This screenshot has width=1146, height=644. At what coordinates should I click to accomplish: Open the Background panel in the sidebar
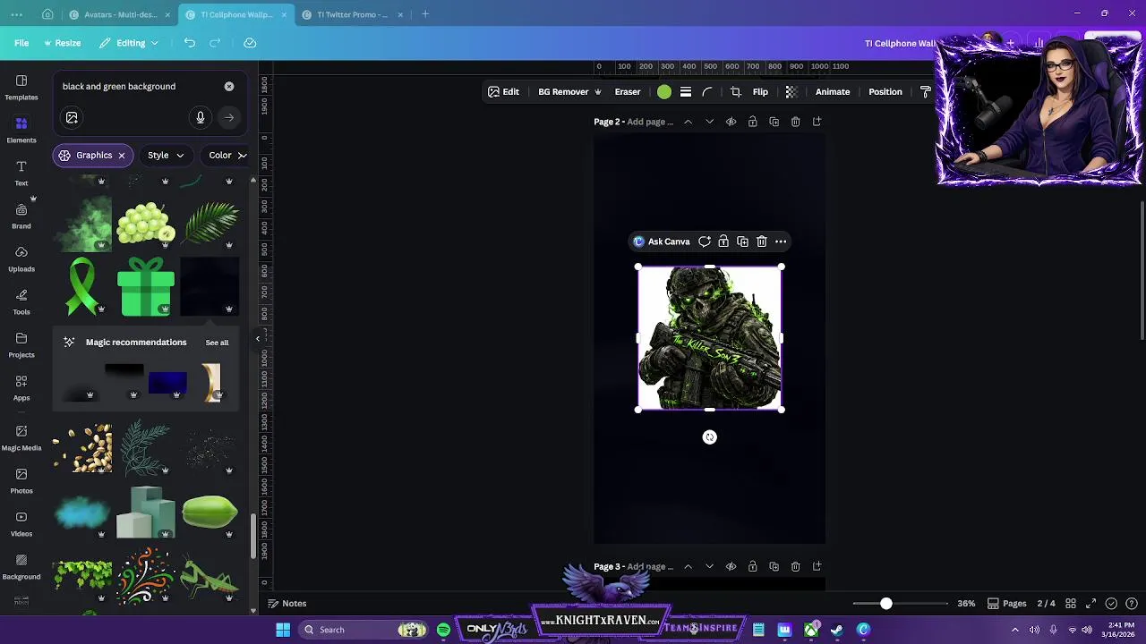click(21, 566)
